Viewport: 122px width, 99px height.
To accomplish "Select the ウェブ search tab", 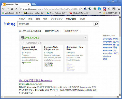I will tap(22, 19).
